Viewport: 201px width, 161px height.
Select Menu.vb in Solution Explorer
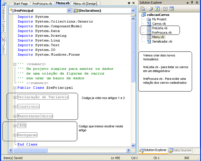(x=158, y=37)
